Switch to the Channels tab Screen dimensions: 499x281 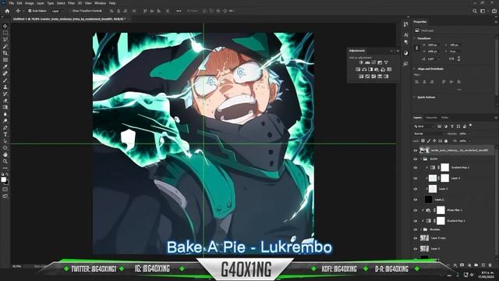(x=431, y=118)
